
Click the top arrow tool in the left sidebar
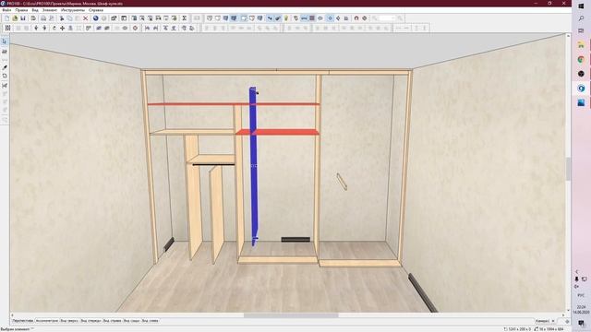click(x=5, y=41)
